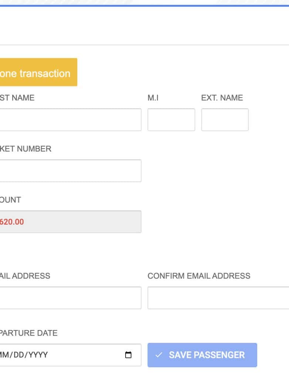Click the confirm email address field
Image resolution: width=289 pixels, height=385 pixels.
(x=218, y=298)
